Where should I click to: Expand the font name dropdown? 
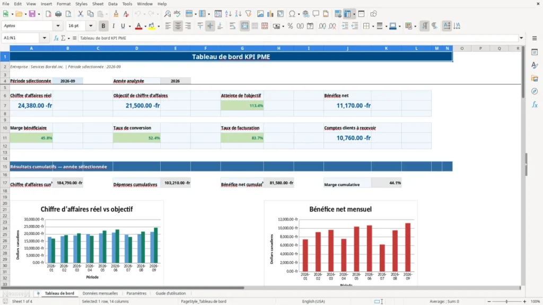point(58,26)
